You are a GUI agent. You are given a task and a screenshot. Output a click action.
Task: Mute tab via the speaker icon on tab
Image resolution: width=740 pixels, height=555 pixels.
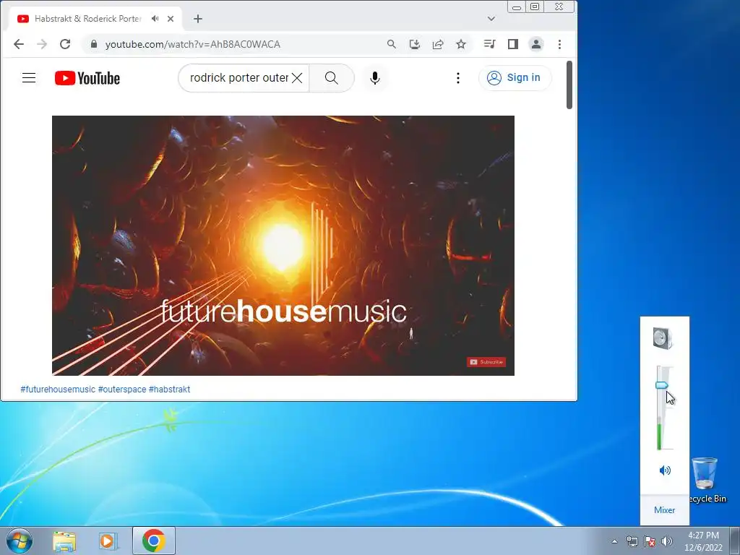155,19
